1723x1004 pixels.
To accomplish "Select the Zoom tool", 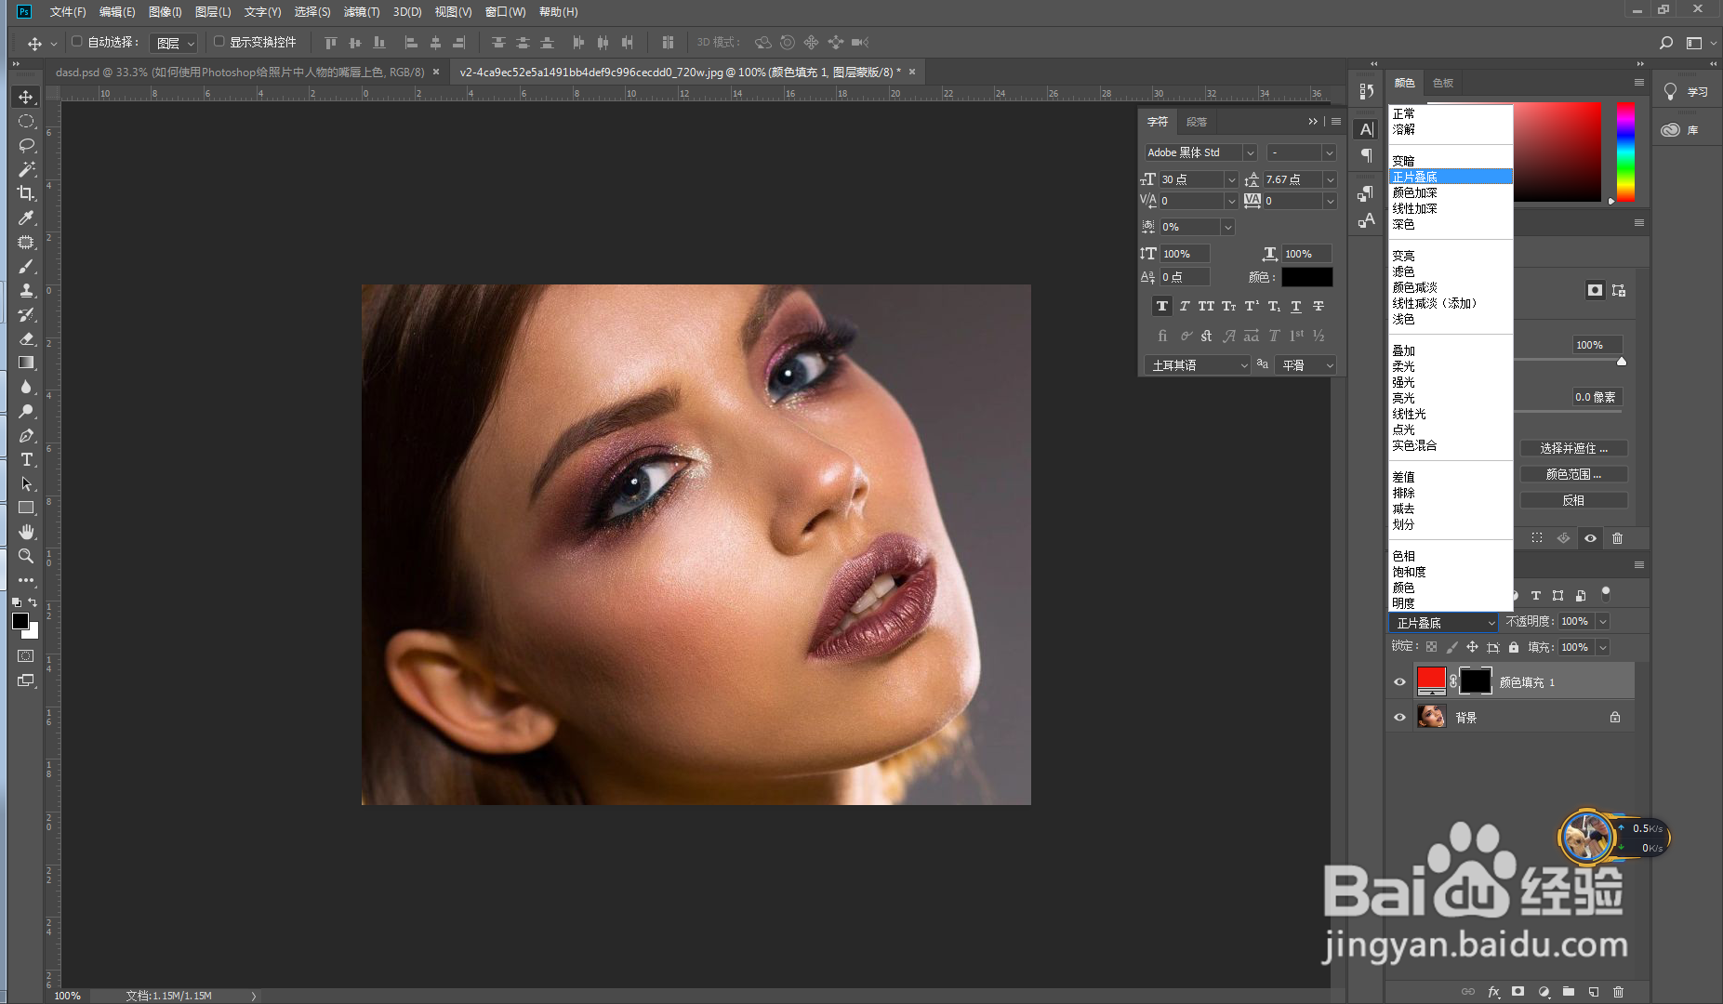I will (x=26, y=556).
